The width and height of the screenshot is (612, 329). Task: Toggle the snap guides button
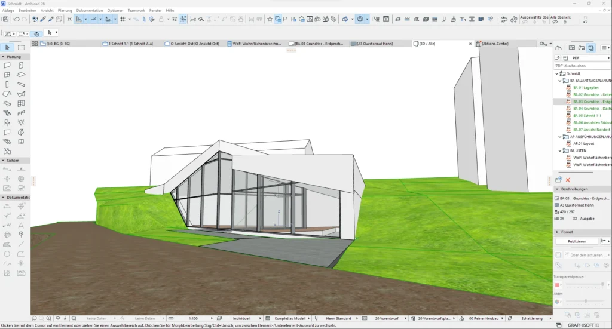(94, 19)
